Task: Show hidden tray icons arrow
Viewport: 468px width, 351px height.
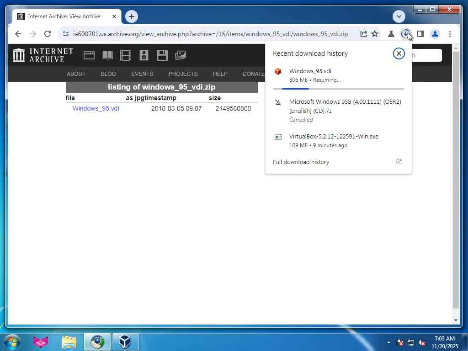Action: (x=388, y=342)
